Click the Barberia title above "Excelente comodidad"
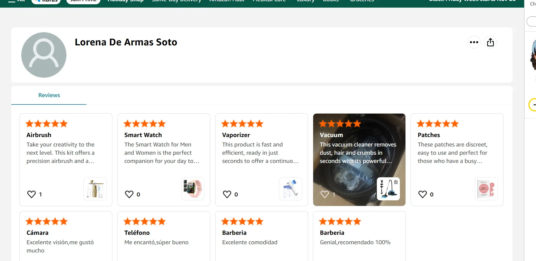 point(234,233)
